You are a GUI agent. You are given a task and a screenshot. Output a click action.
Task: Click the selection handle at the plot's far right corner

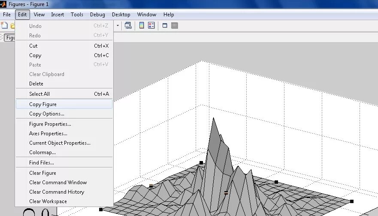coord(352,201)
